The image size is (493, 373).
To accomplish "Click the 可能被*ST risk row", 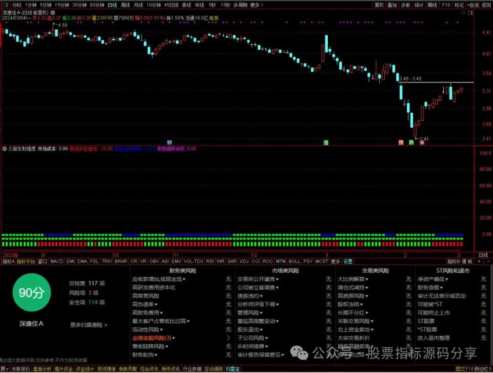I will [452, 304].
